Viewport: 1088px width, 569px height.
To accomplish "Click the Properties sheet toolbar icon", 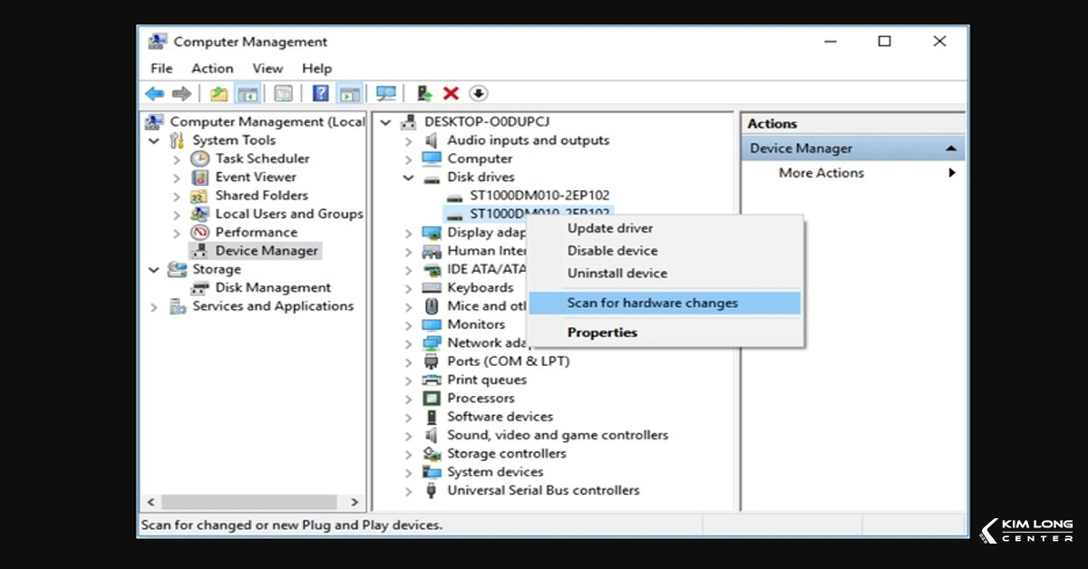I will (x=284, y=93).
